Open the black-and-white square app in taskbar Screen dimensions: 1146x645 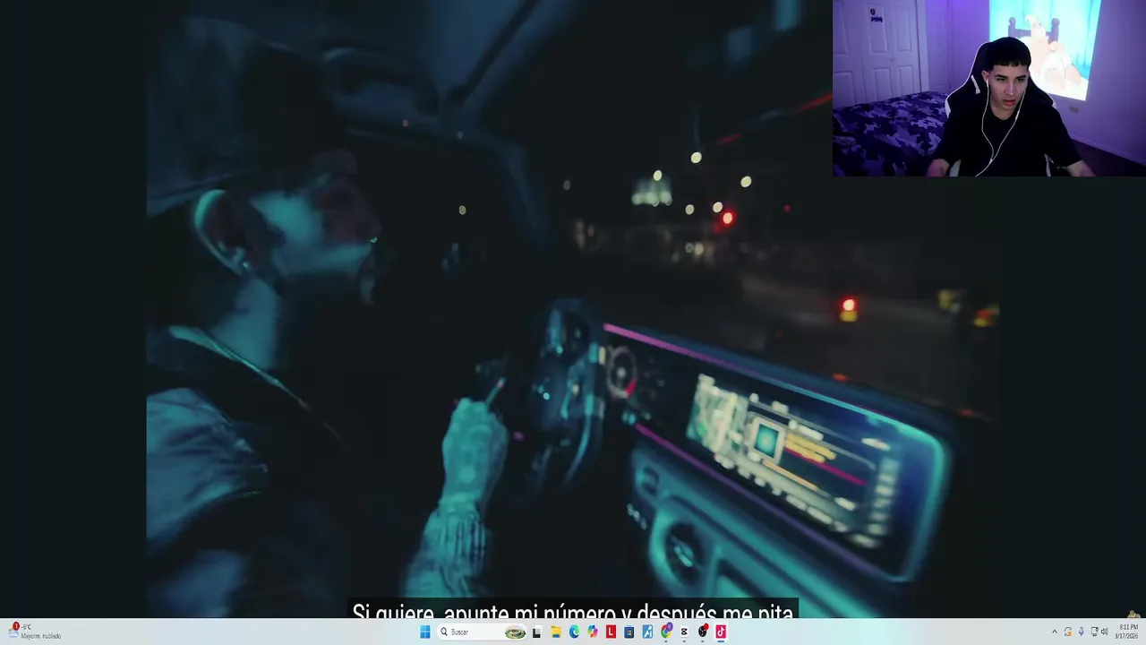coord(536,632)
